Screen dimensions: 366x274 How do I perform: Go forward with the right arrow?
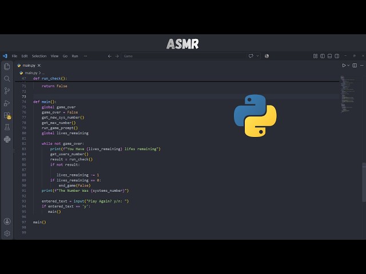[x=117, y=56]
